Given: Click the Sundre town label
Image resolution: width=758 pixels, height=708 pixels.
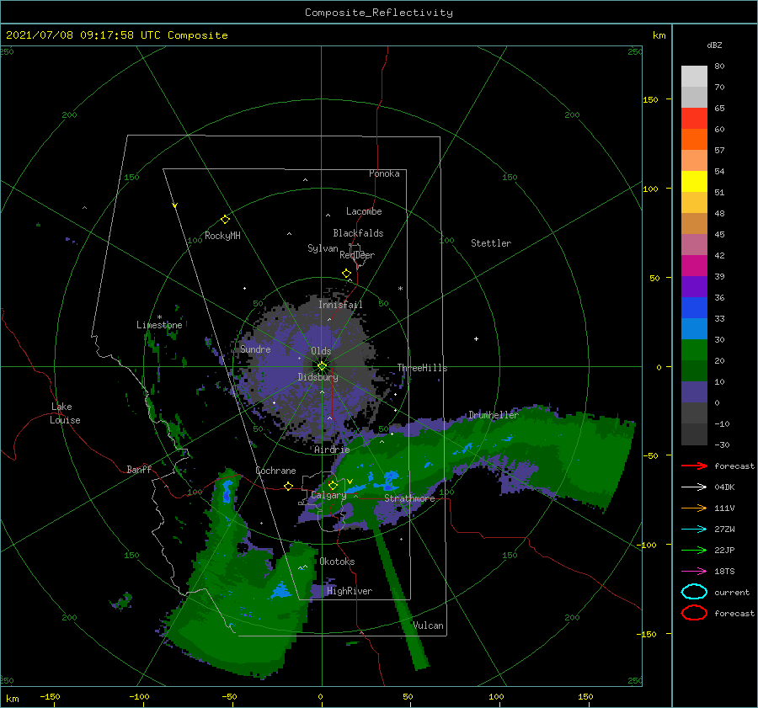Looking at the screenshot, I should [x=255, y=349].
